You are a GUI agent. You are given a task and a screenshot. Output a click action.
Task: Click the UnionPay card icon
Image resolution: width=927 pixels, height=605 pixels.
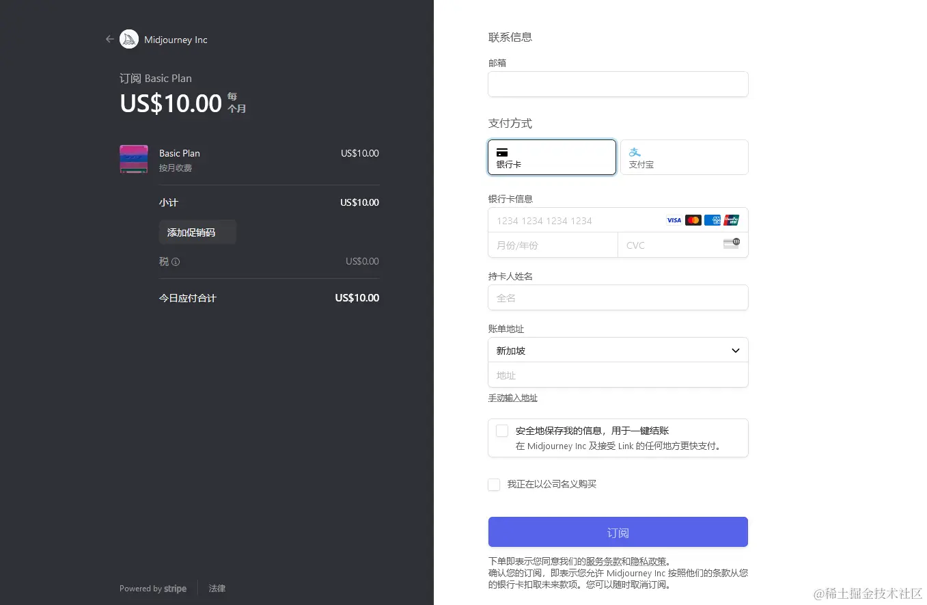(732, 220)
